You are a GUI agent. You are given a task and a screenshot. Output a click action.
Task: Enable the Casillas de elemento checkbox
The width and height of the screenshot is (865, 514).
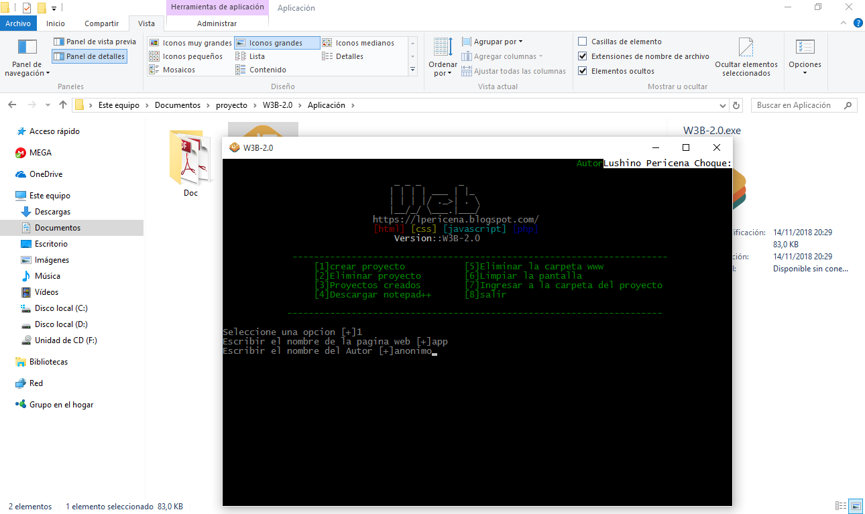[583, 42]
